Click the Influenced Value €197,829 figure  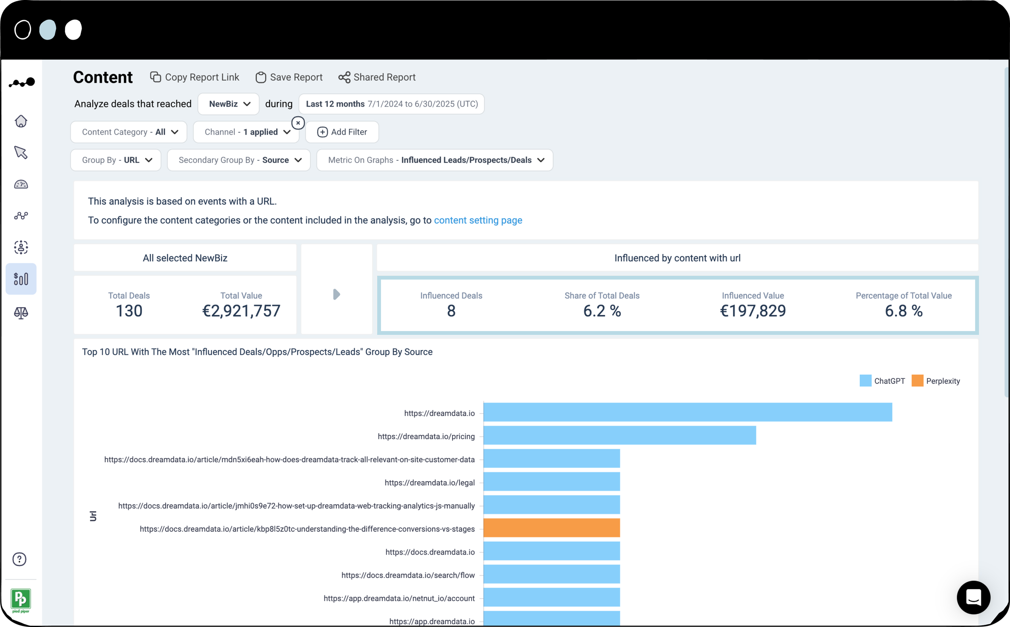[753, 311]
